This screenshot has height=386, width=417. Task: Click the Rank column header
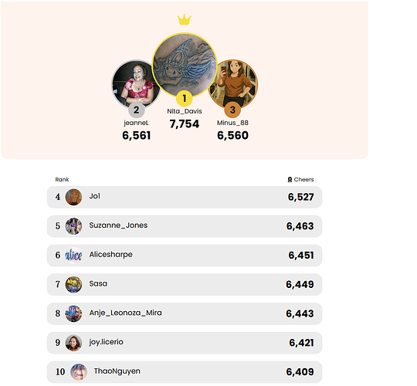click(x=62, y=179)
